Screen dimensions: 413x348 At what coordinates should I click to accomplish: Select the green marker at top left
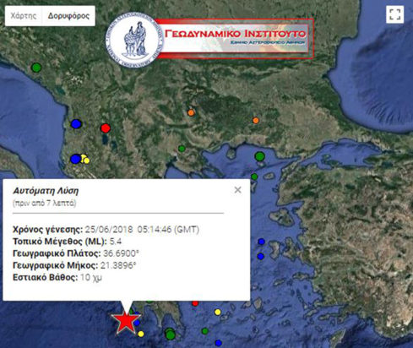pos(36,68)
